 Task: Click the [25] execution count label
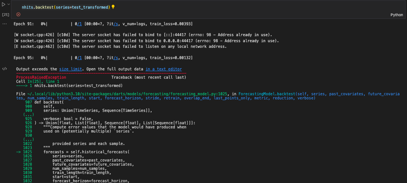coord(6,15)
